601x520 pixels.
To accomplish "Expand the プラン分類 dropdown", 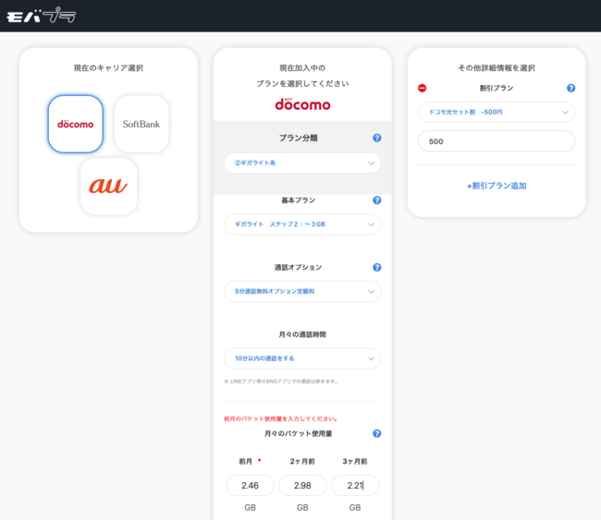I will coord(302,163).
